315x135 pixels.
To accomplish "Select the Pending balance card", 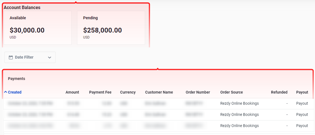I will pyautogui.click(x=111, y=28).
